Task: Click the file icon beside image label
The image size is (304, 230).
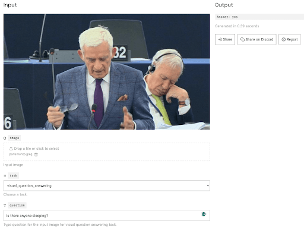Action: point(5,138)
